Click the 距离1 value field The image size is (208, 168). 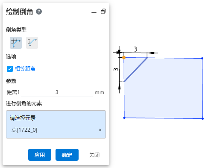57,92
